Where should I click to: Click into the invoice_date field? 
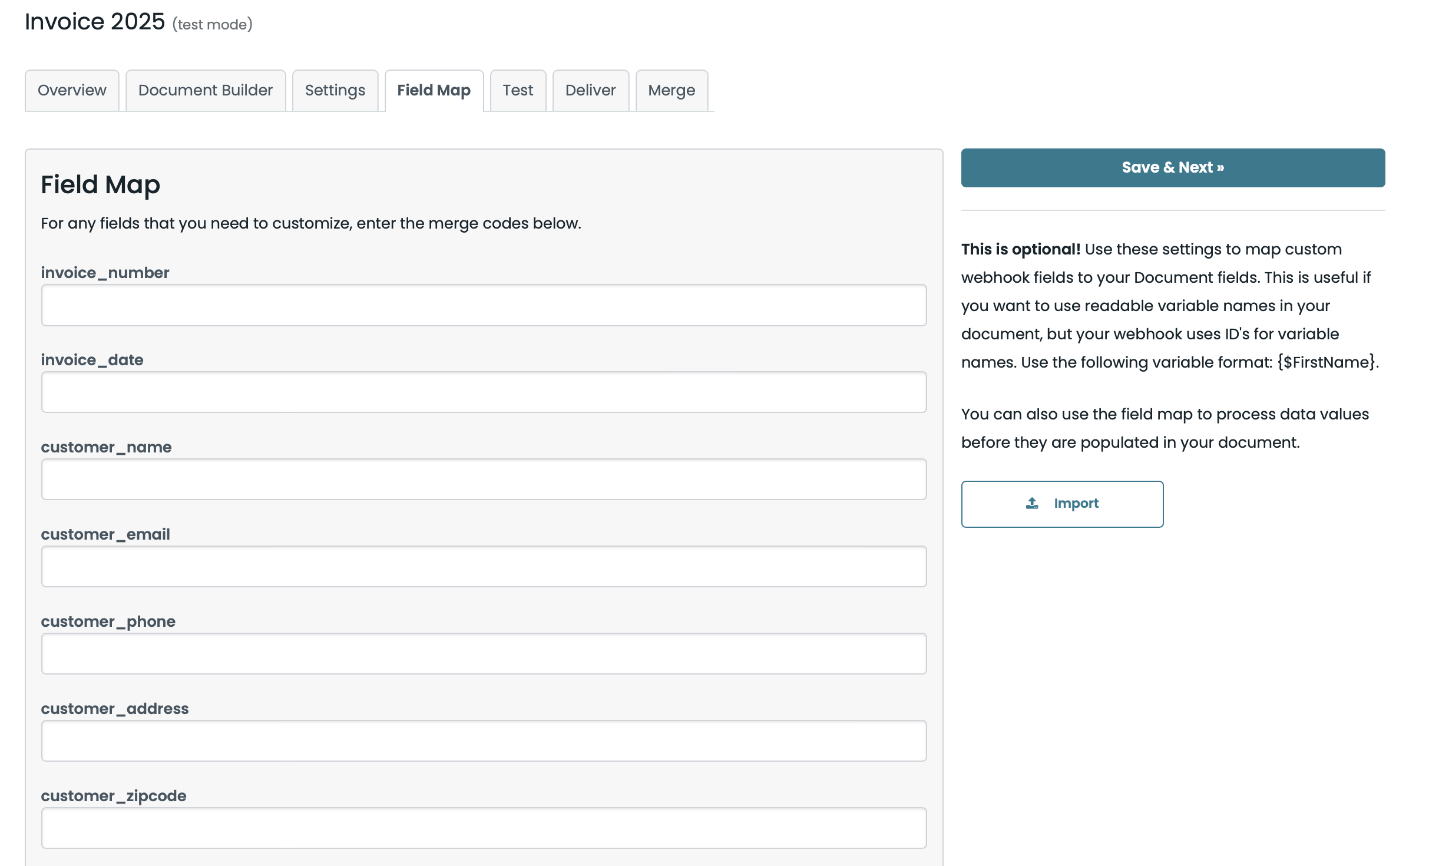click(x=484, y=392)
